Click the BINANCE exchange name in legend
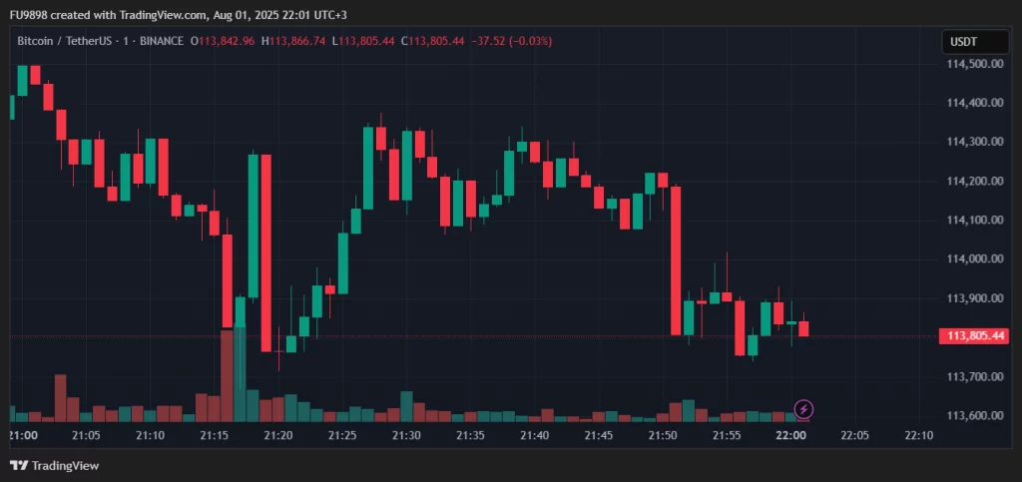The image size is (1022, 482). pos(161,41)
